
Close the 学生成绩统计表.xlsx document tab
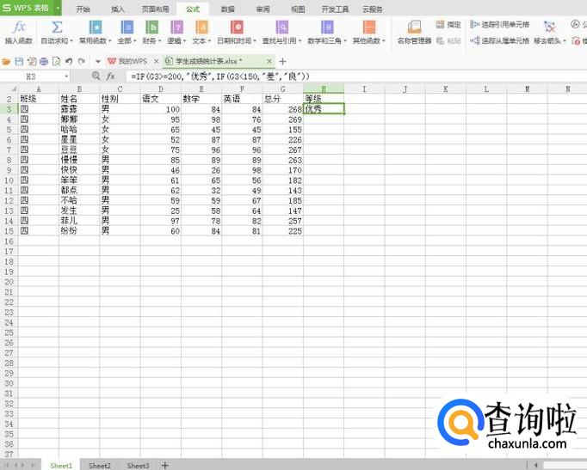pos(269,61)
